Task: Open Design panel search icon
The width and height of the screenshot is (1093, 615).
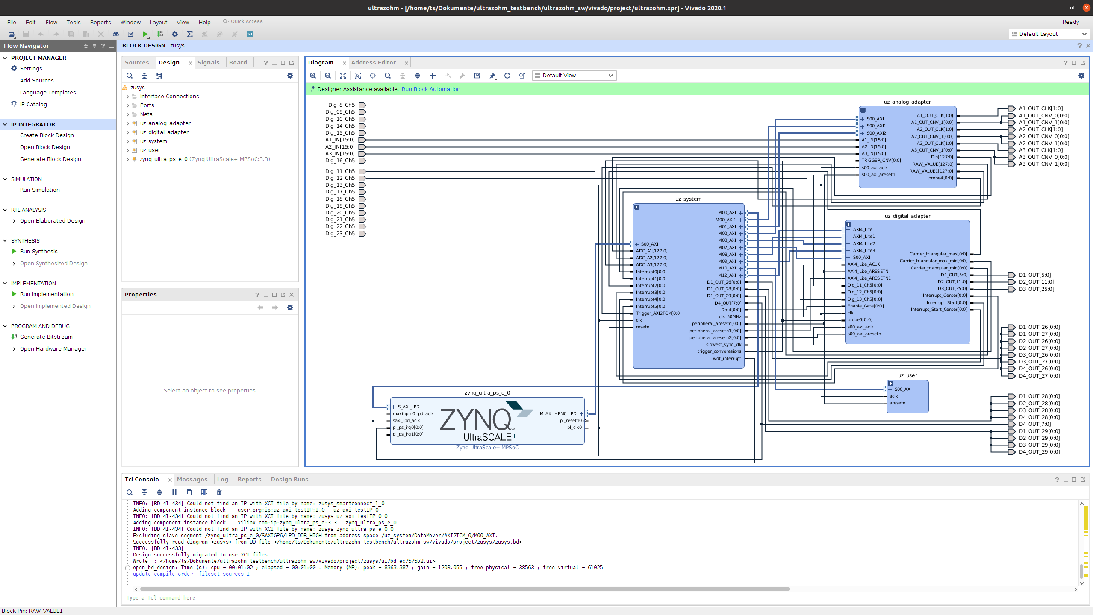Action: 130,76
